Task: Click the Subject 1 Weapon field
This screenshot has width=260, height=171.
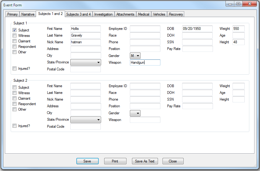Action: tap(145, 62)
